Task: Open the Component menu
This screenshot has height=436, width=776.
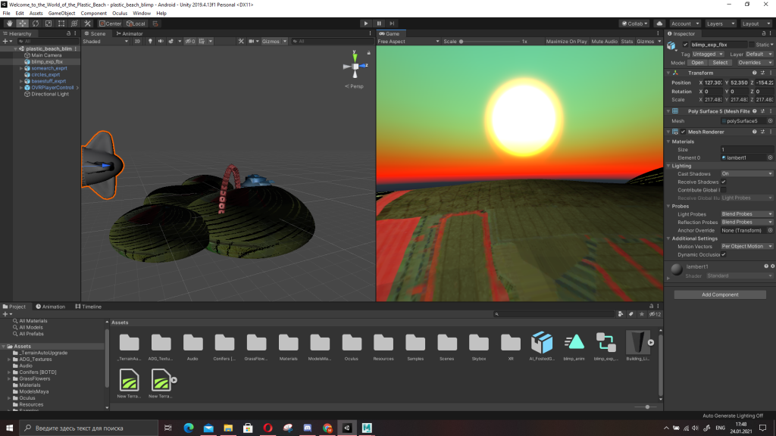Action: tap(93, 14)
